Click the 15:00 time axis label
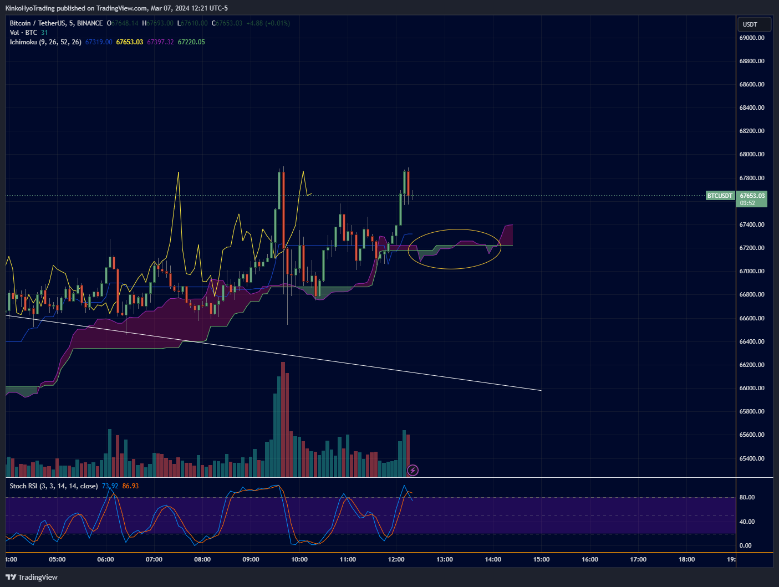 tap(542, 559)
